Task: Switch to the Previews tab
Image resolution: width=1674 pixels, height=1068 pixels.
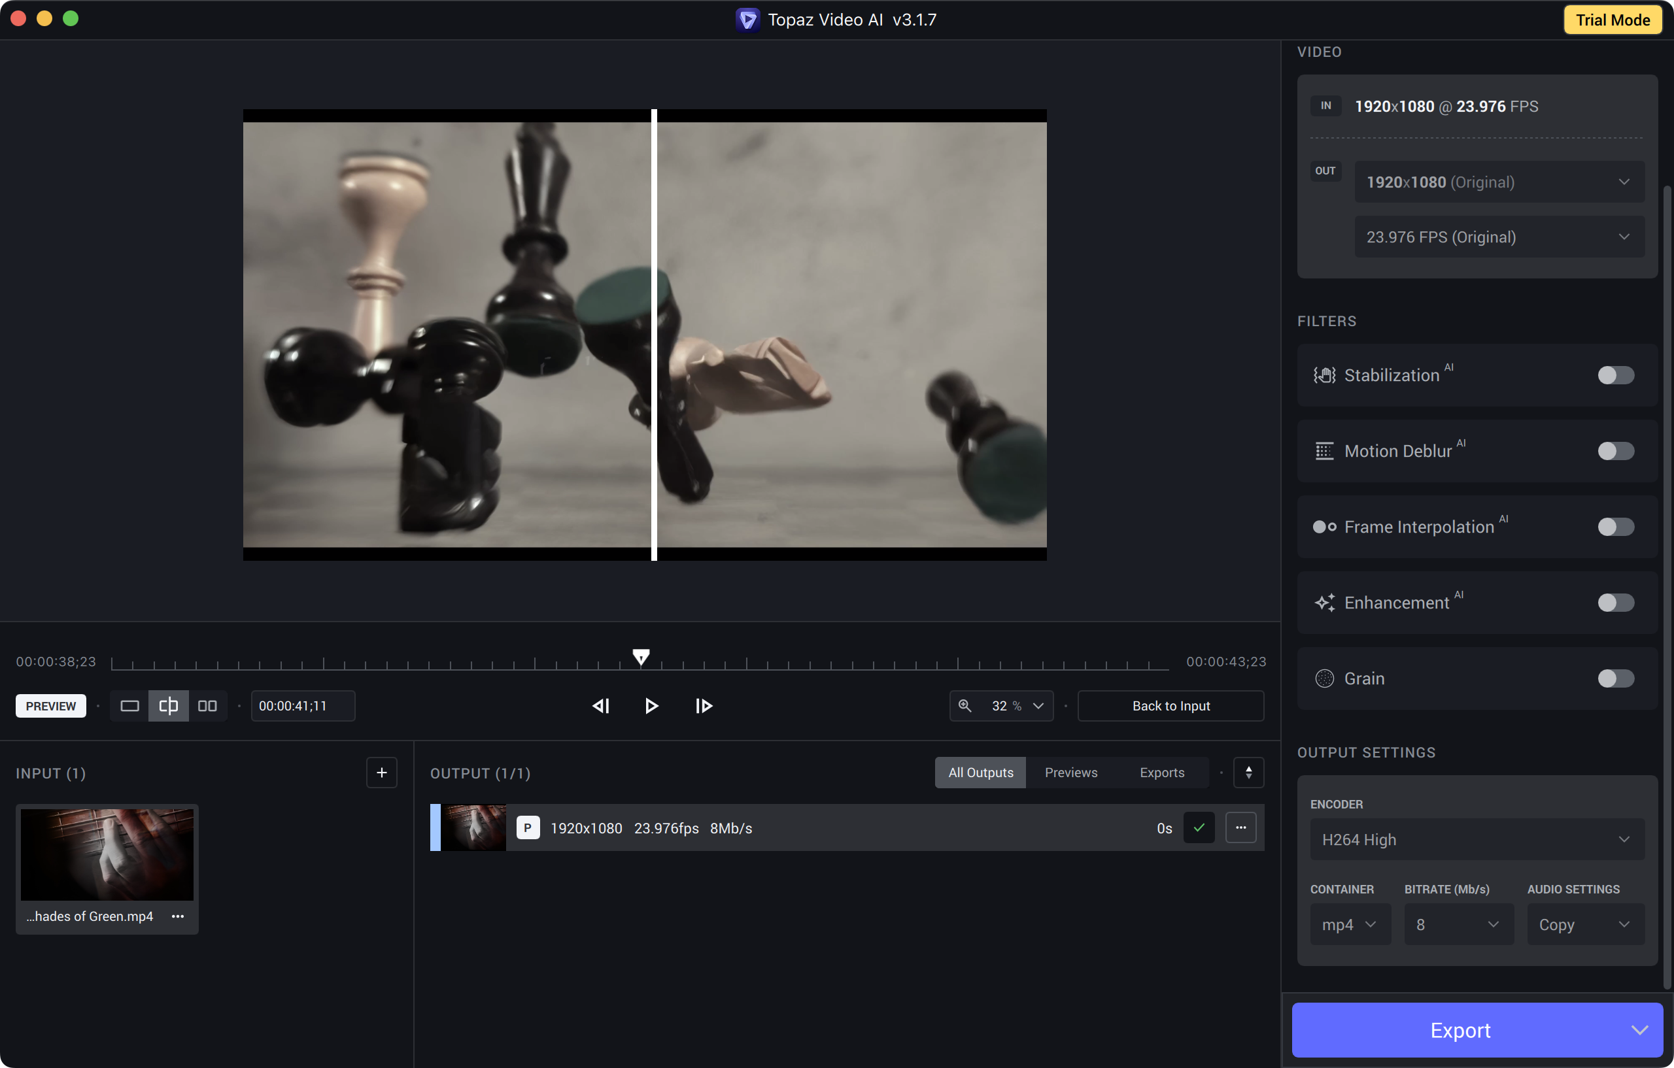Action: (1070, 773)
